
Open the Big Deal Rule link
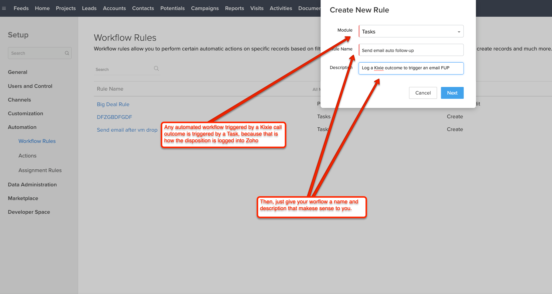(113, 104)
